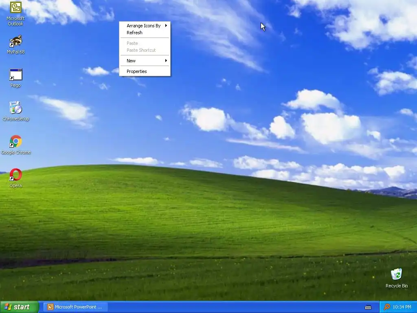
Task: Choose Refresh from the context menu
Action: [x=145, y=33]
